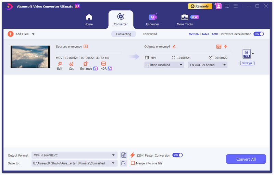This screenshot has width=274, height=175.
Task: Open the ID3 metadata editor icon
Action: (x=219, y=46)
